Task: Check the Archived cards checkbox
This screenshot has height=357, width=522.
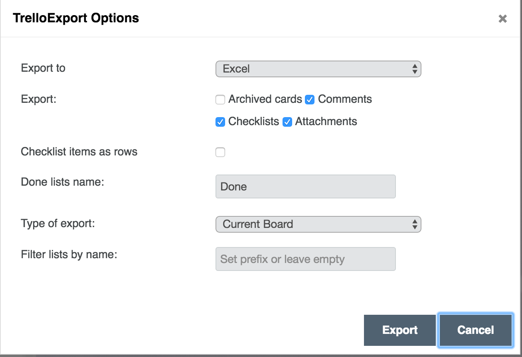Action: pos(220,99)
